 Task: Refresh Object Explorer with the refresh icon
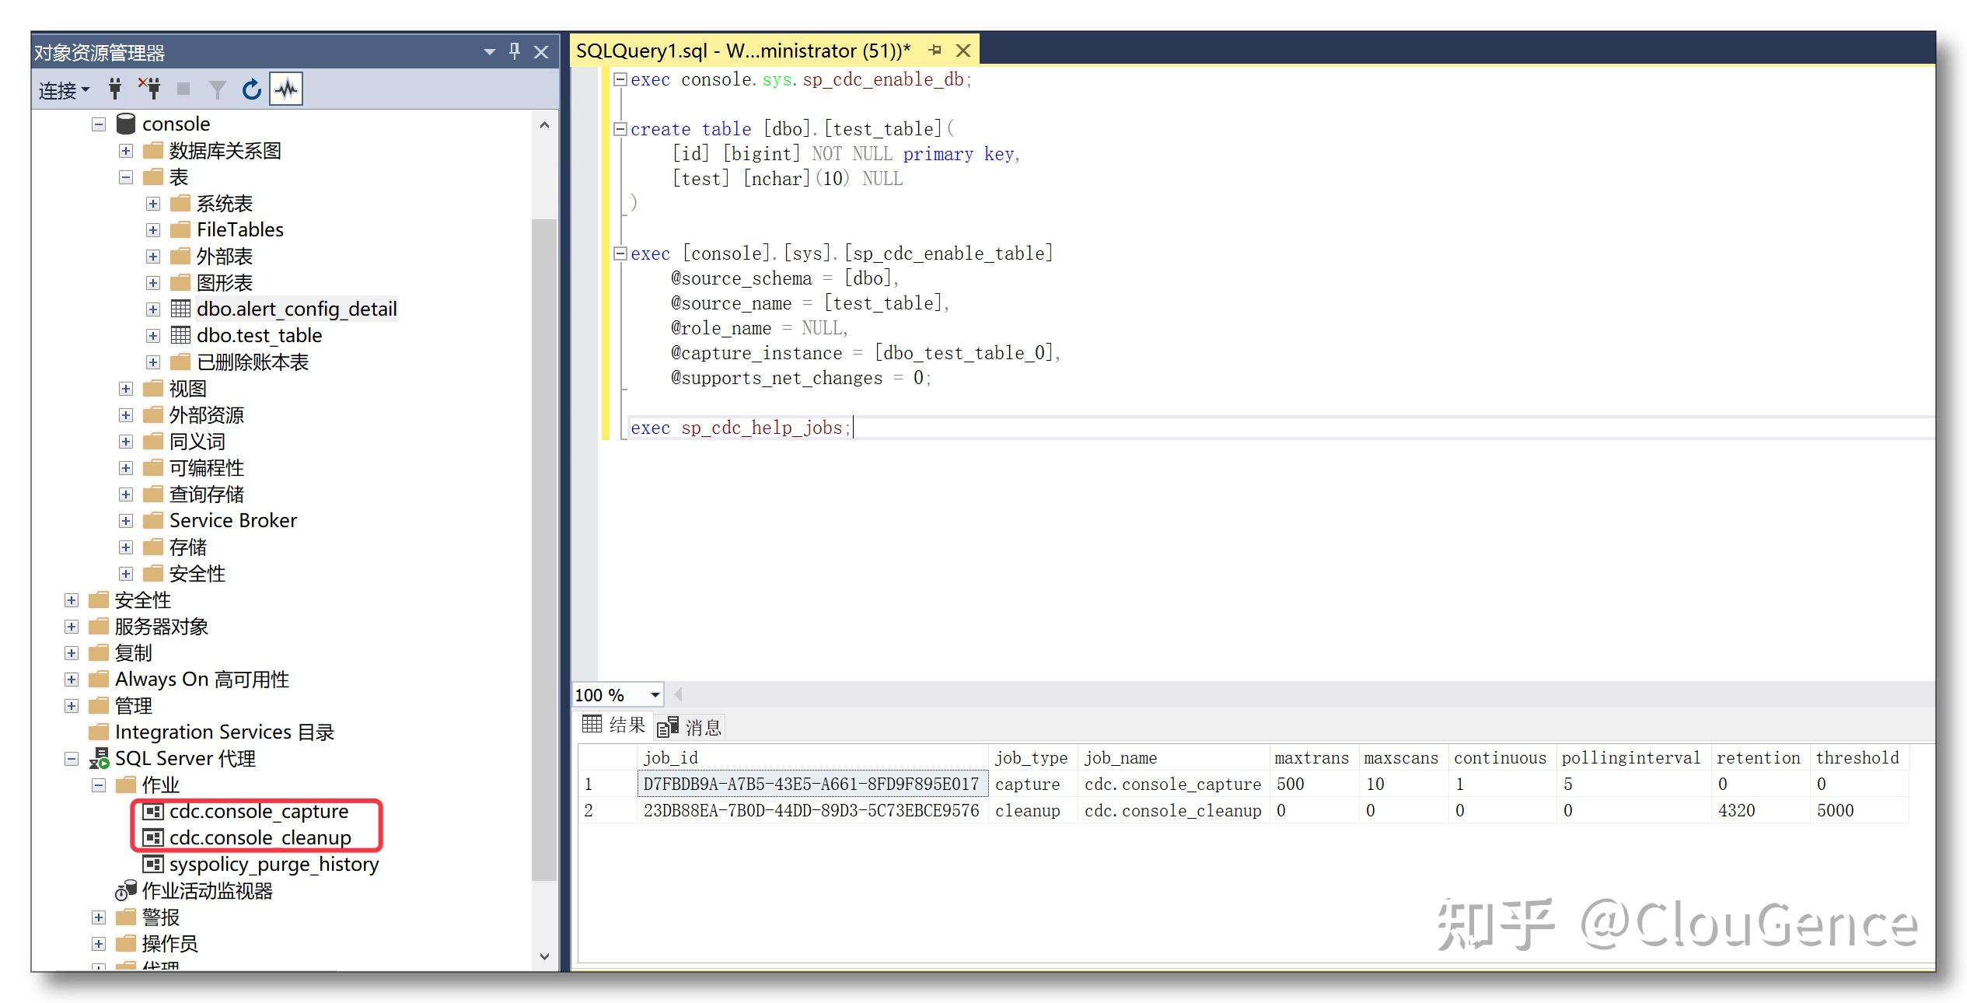[x=251, y=88]
